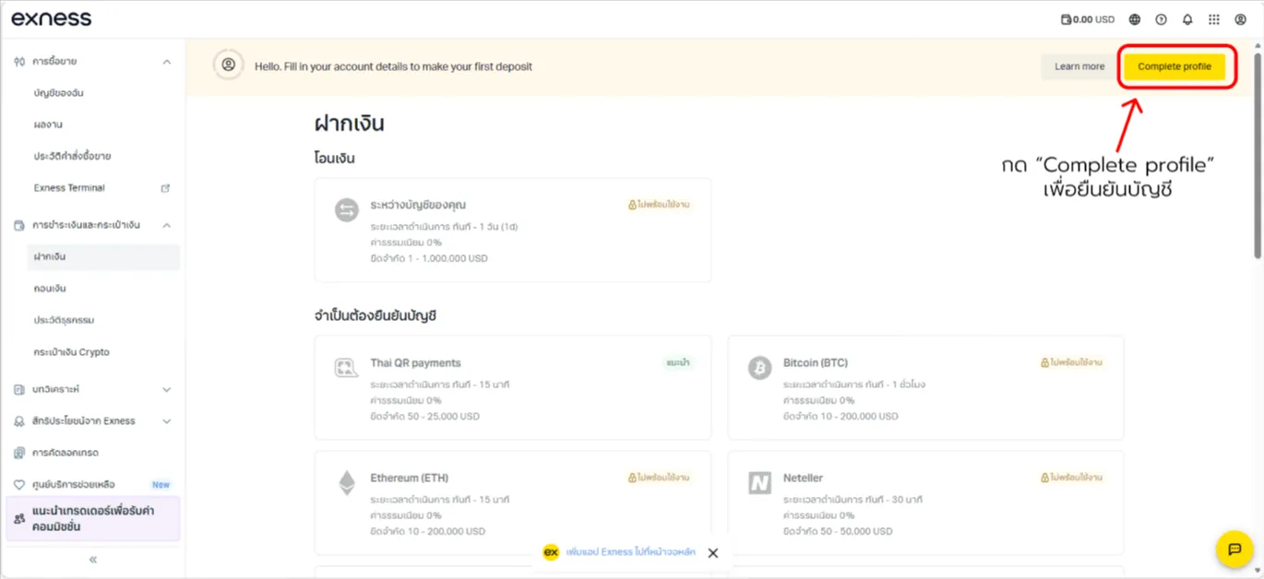Click the New badge beside ศูนย์บริการช่วยเหลือ
Image resolution: width=1264 pixels, height=579 pixels.
[x=161, y=484]
